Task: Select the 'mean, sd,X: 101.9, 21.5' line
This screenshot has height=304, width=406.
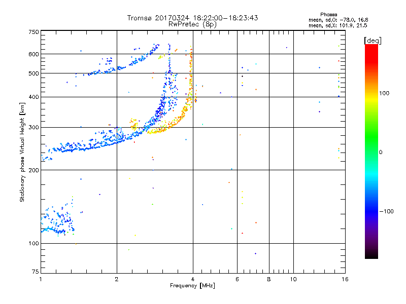Action: (x=337, y=25)
